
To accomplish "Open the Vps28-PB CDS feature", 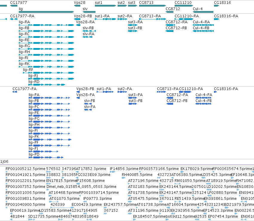I will pos(78,92).
